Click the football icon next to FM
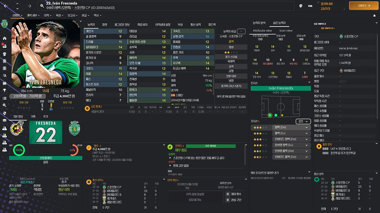The image size is (380, 213). pos(301,6)
